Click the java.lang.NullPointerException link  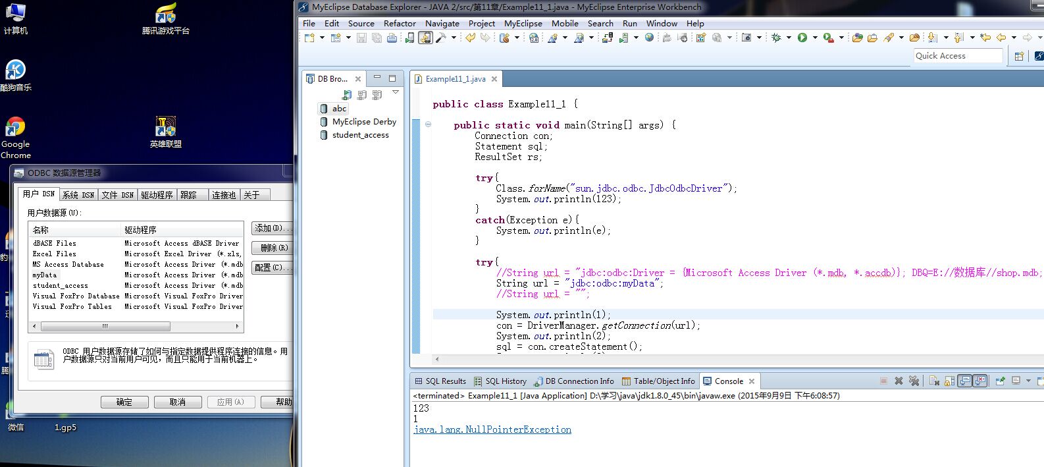tap(492, 429)
